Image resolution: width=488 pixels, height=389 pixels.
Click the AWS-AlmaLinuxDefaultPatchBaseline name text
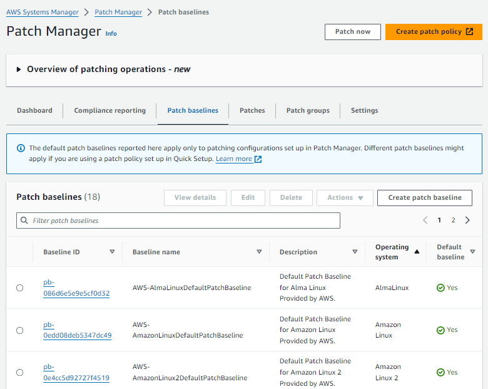[191, 288]
